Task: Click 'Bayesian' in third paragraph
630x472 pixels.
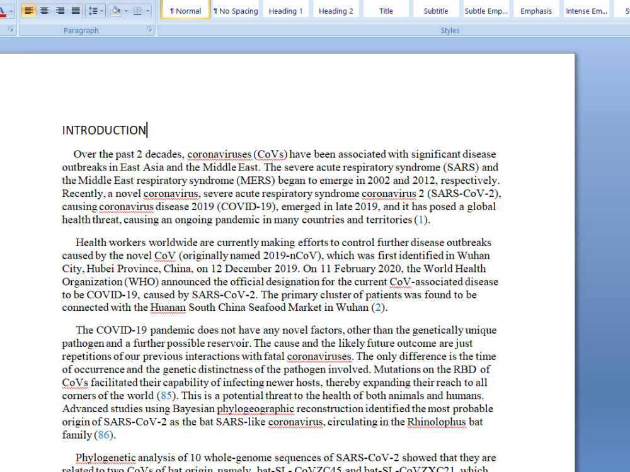Action: coord(193,409)
